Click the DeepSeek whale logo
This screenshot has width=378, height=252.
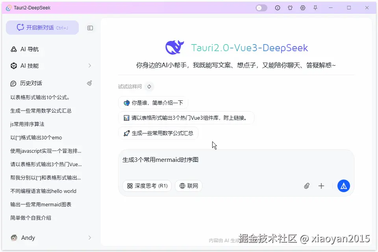[174, 47]
